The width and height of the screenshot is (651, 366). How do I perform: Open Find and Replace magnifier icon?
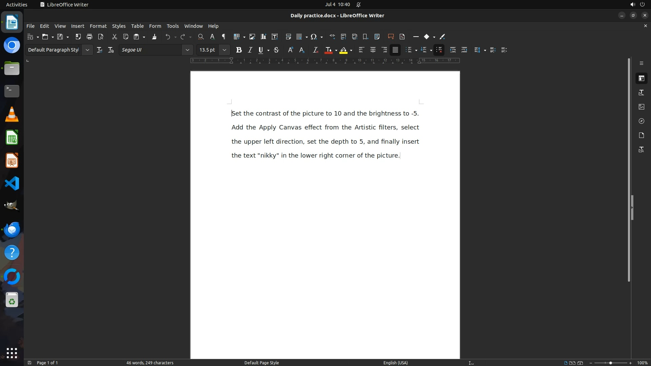201,37
